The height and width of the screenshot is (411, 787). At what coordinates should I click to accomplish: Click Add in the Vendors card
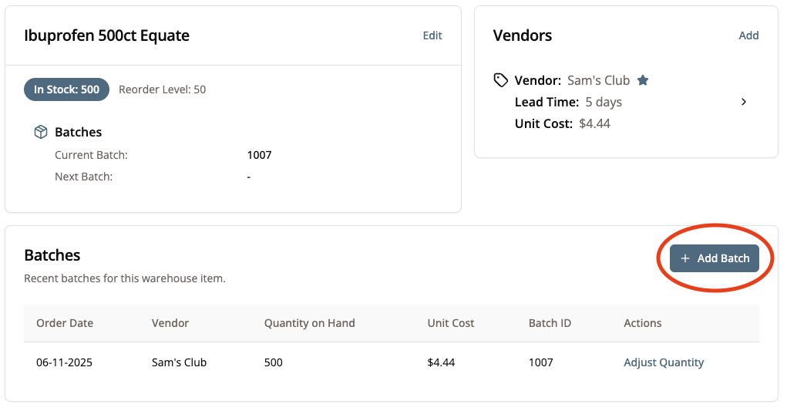coord(748,35)
